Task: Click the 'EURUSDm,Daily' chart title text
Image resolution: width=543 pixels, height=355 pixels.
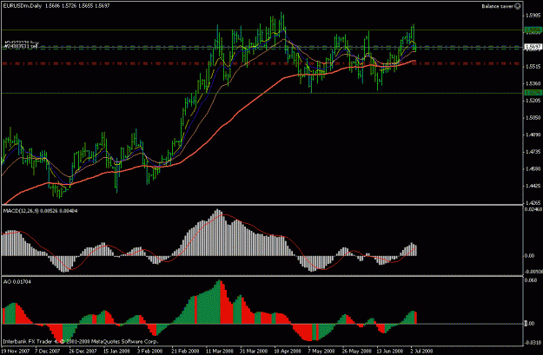Action: tap(23, 6)
